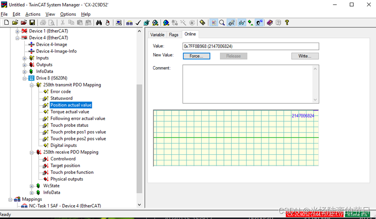The height and width of the screenshot is (219, 376).
Task: Open the View menu
Action: point(50,14)
